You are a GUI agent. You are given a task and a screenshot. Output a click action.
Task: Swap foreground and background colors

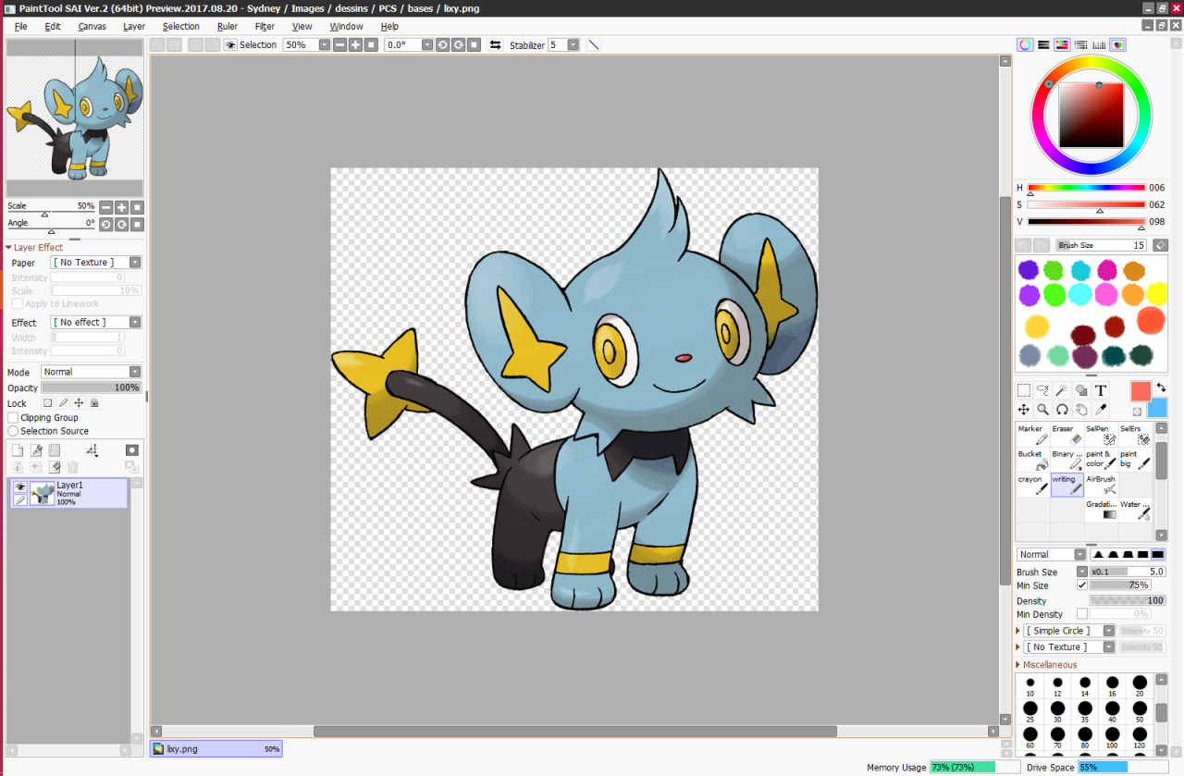1161,388
